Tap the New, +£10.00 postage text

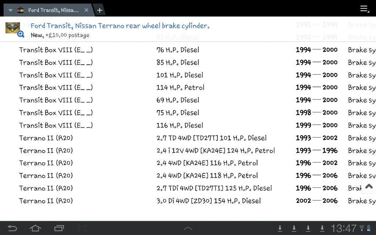tap(60, 35)
